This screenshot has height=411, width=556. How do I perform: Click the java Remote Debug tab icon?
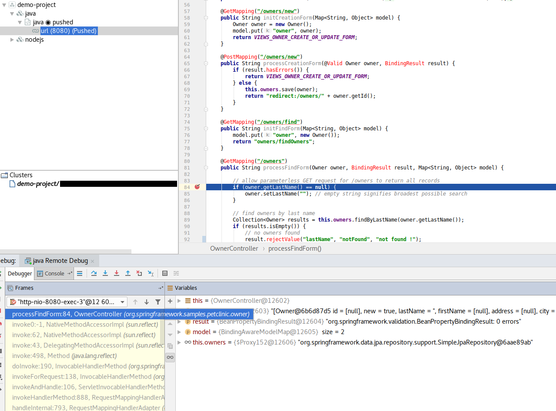coord(28,261)
